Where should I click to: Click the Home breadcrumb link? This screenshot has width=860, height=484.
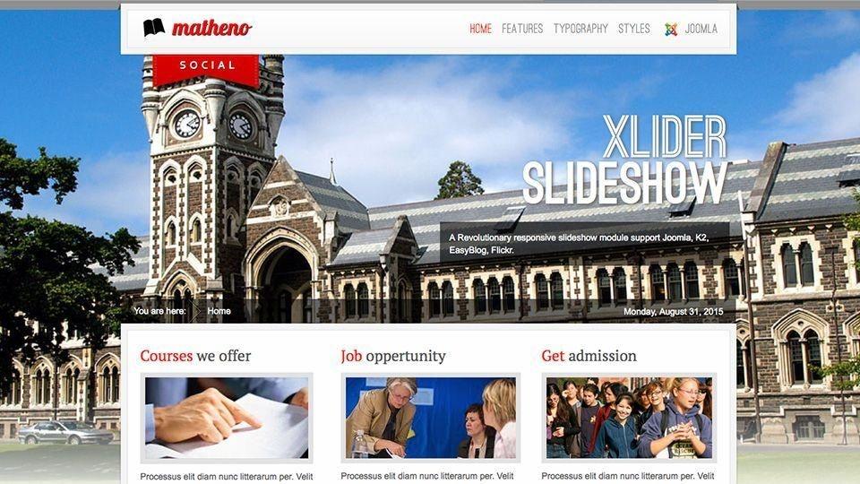pos(219,311)
